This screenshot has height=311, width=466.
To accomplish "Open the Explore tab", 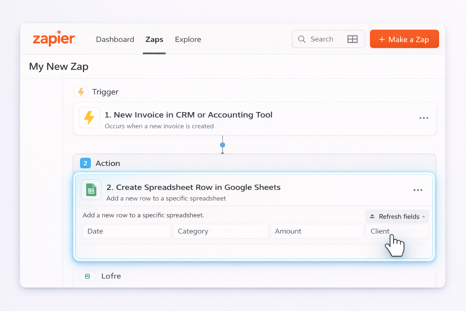I will coord(188,39).
